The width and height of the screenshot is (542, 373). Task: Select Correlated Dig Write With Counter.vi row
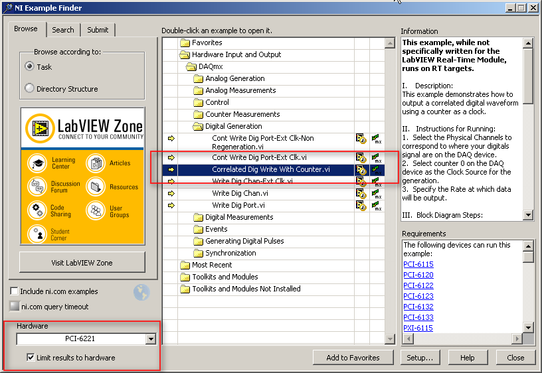(x=273, y=170)
